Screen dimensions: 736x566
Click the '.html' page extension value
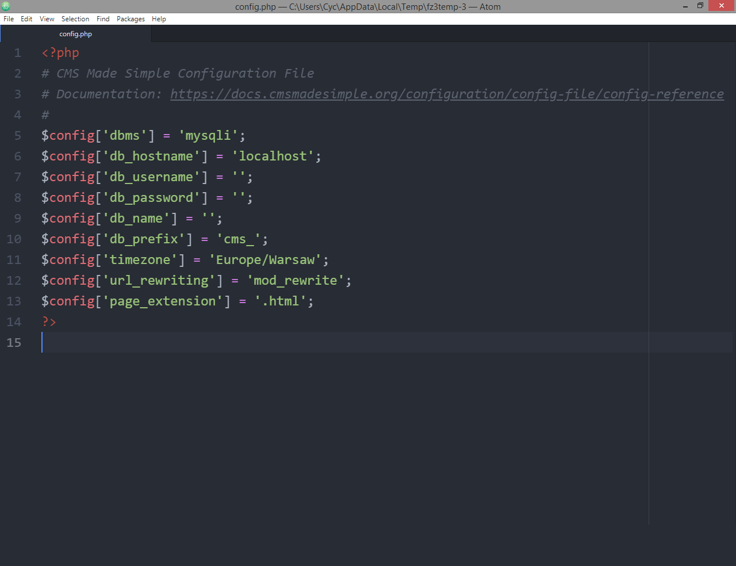282,301
